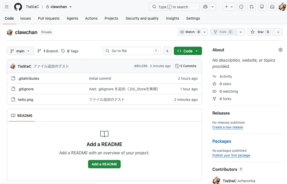Screen dimensions: 287x184
Task: Open the create new plus dropdown
Action: (x=229, y=7)
